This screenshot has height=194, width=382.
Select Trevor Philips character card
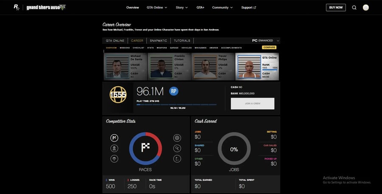pyautogui.click(x=212, y=66)
